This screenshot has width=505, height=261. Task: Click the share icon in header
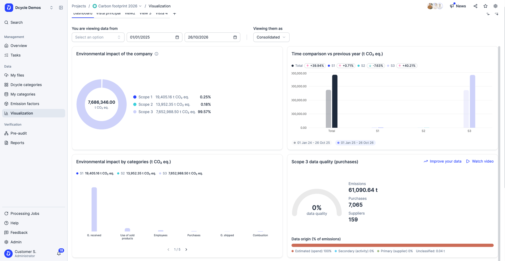coord(476,6)
